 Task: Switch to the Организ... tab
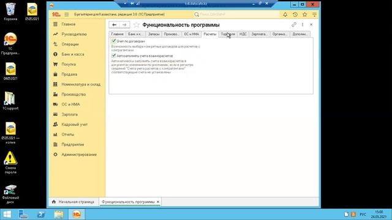280,34
